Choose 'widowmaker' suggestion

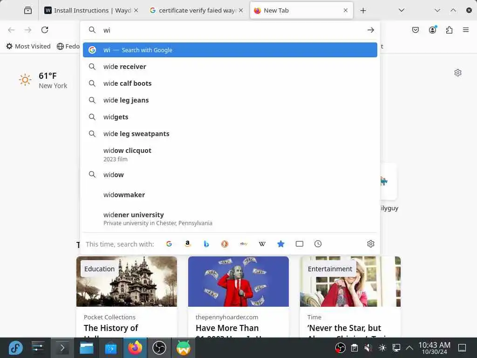230,195
